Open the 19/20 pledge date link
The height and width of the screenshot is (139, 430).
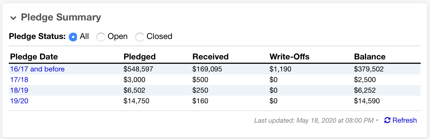[x=19, y=101]
